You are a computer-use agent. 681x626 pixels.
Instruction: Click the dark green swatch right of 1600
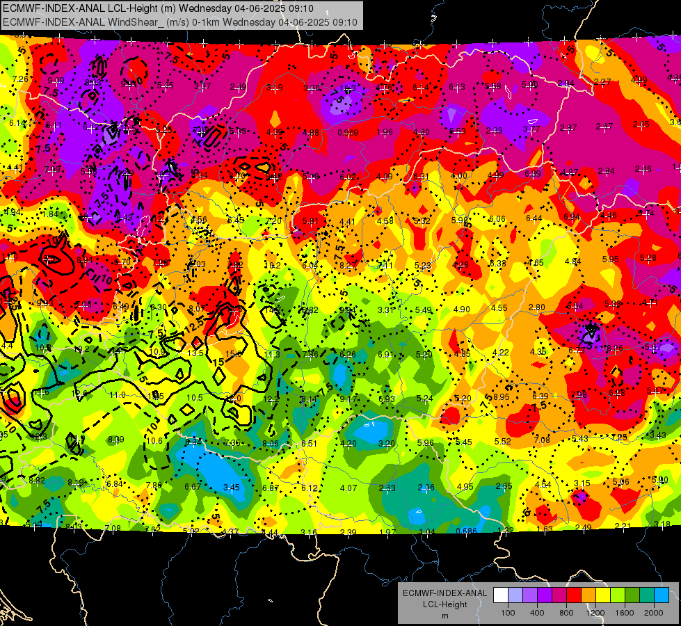click(632, 595)
